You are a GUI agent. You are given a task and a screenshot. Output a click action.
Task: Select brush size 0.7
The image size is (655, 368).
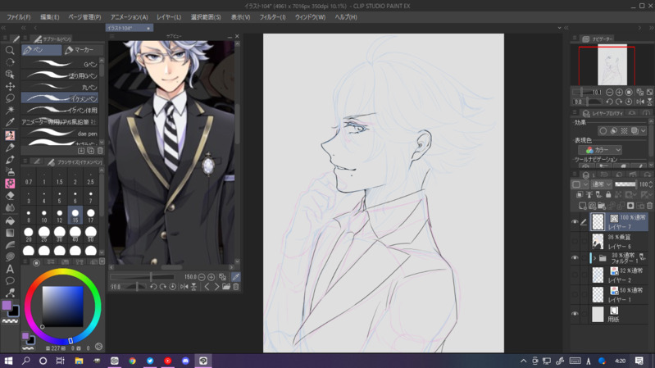pyautogui.click(x=29, y=178)
